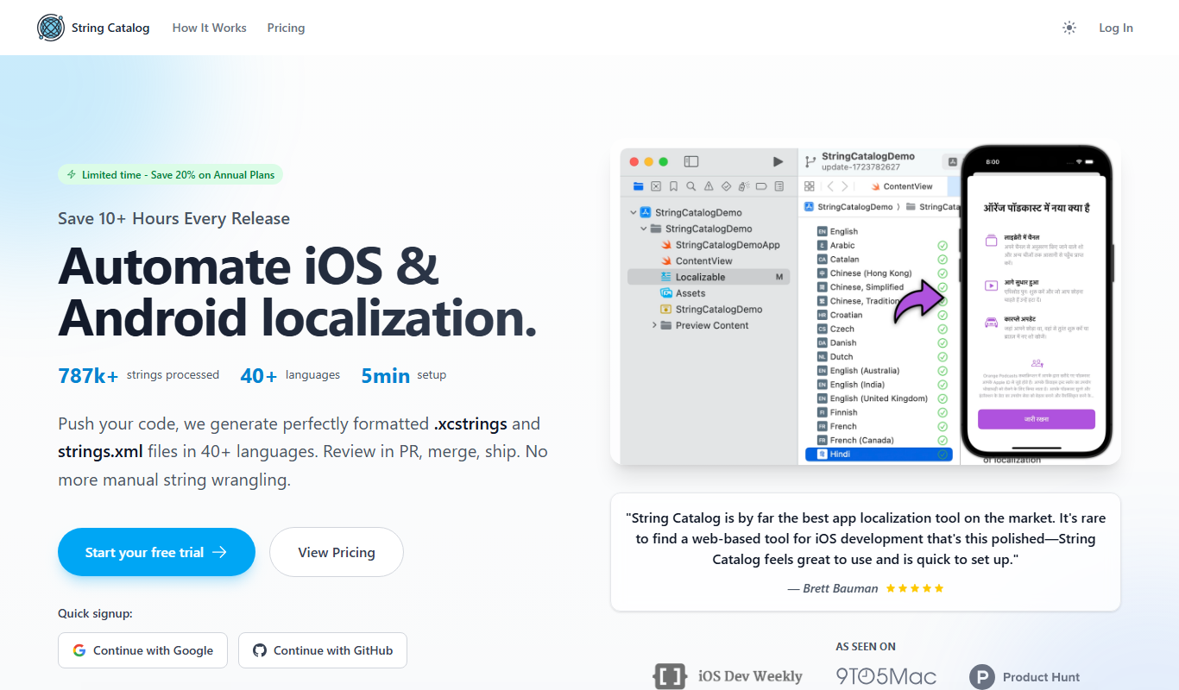Click the Product Hunt logo
1179x690 pixels.
click(1025, 677)
